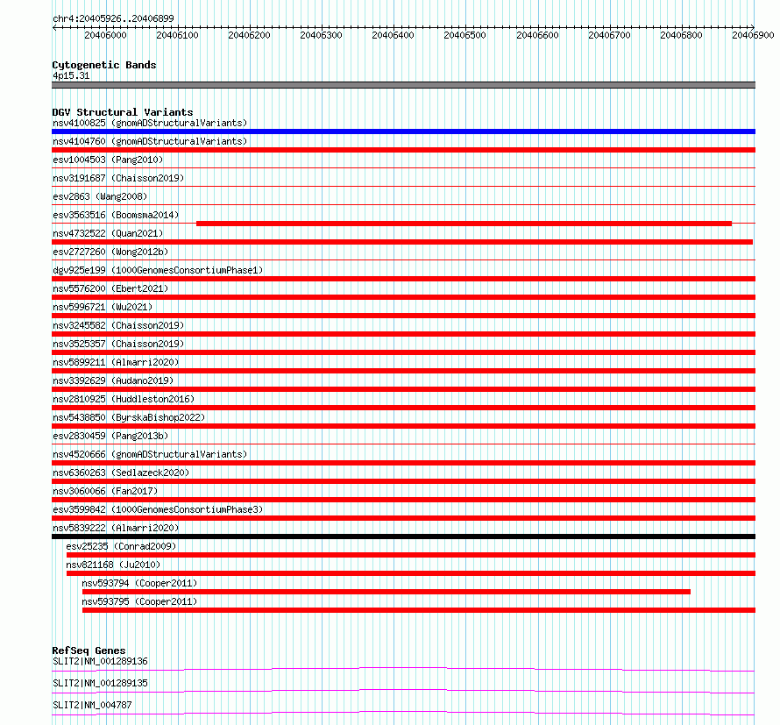Open variant nsv4100825 (gnomADStructuralVariants)
Image resolution: width=780 pixels, height=725 pixels.
tap(150, 123)
